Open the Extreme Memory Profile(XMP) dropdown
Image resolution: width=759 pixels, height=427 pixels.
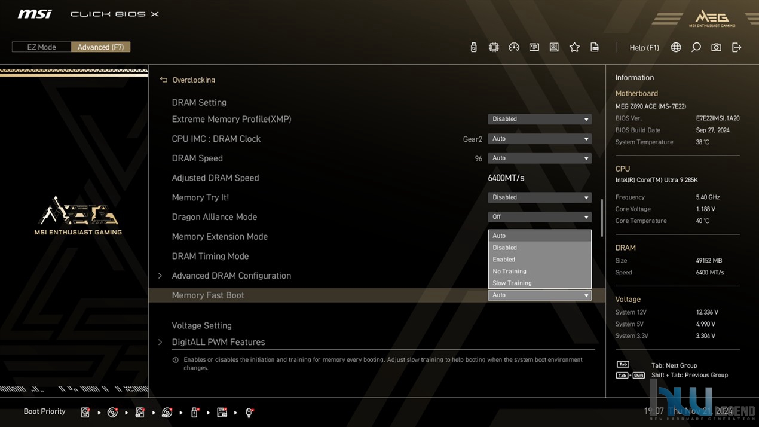pos(540,119)
